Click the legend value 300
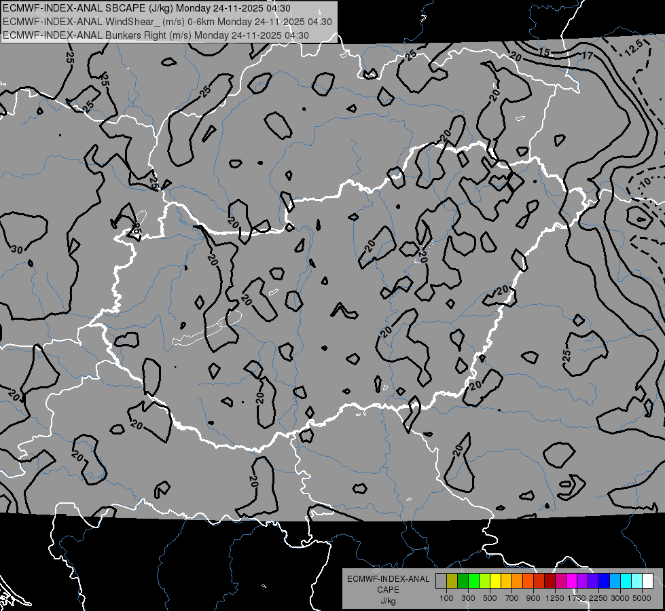Screen dimensions: 665x611 click(468, 598)
